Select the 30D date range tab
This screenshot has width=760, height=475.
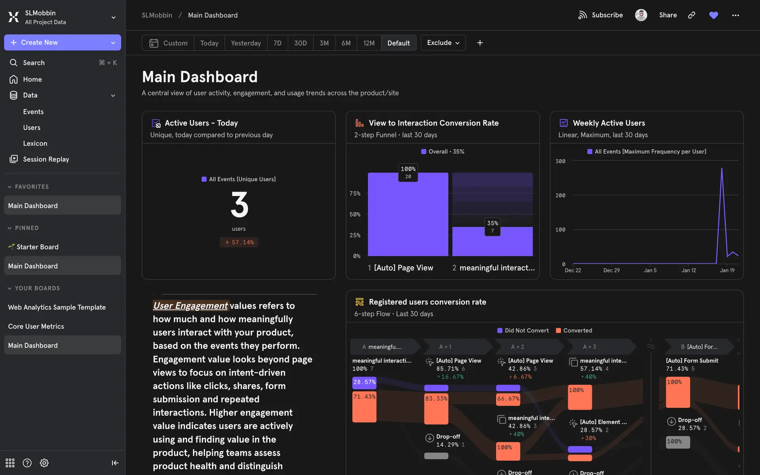[x=300, y=43]
